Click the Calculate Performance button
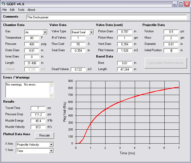 click(x=165, y=63)
